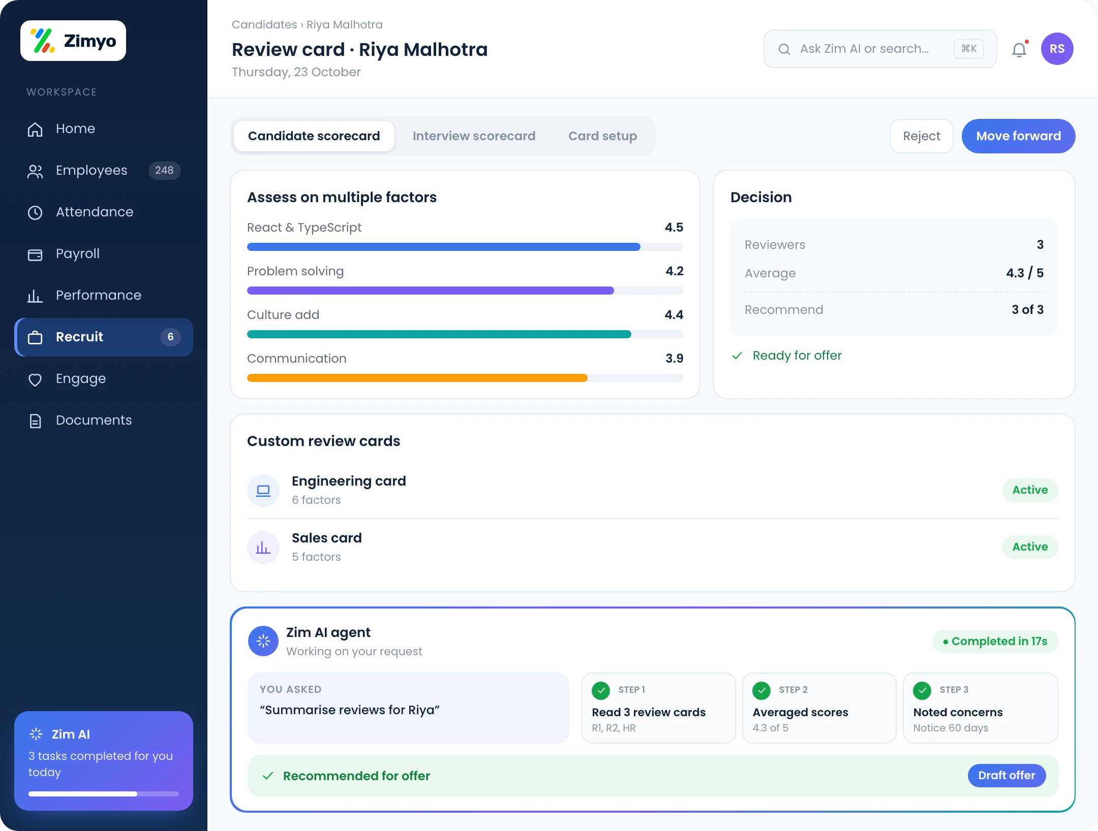1098x831 pixels.
Task: Click the Reject button
Action: pos(921,136)
